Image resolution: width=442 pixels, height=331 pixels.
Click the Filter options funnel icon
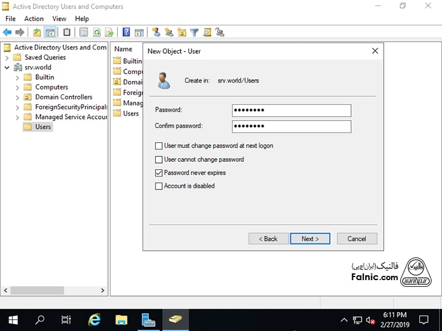[194, 32]
